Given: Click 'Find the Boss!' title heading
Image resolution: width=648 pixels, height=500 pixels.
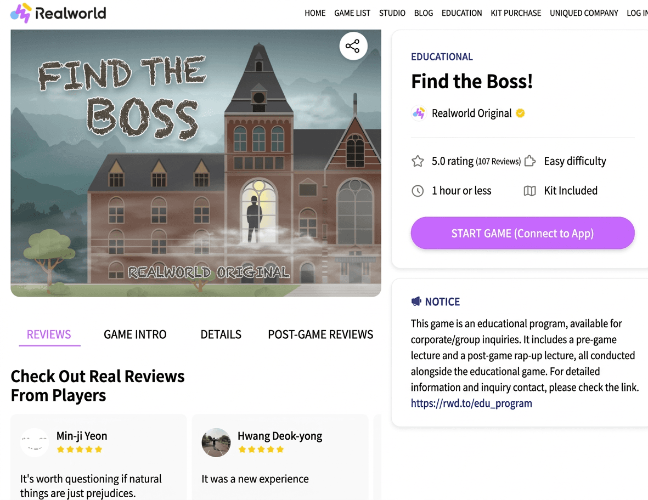Looking at the screenshot, I should pyautogui.click(x=471, y=81).
